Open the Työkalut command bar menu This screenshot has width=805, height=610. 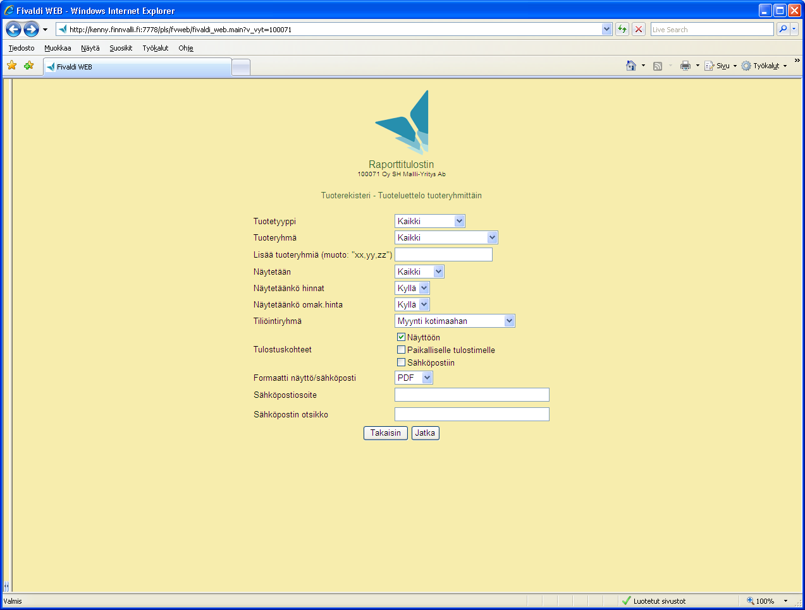point(764,66)
